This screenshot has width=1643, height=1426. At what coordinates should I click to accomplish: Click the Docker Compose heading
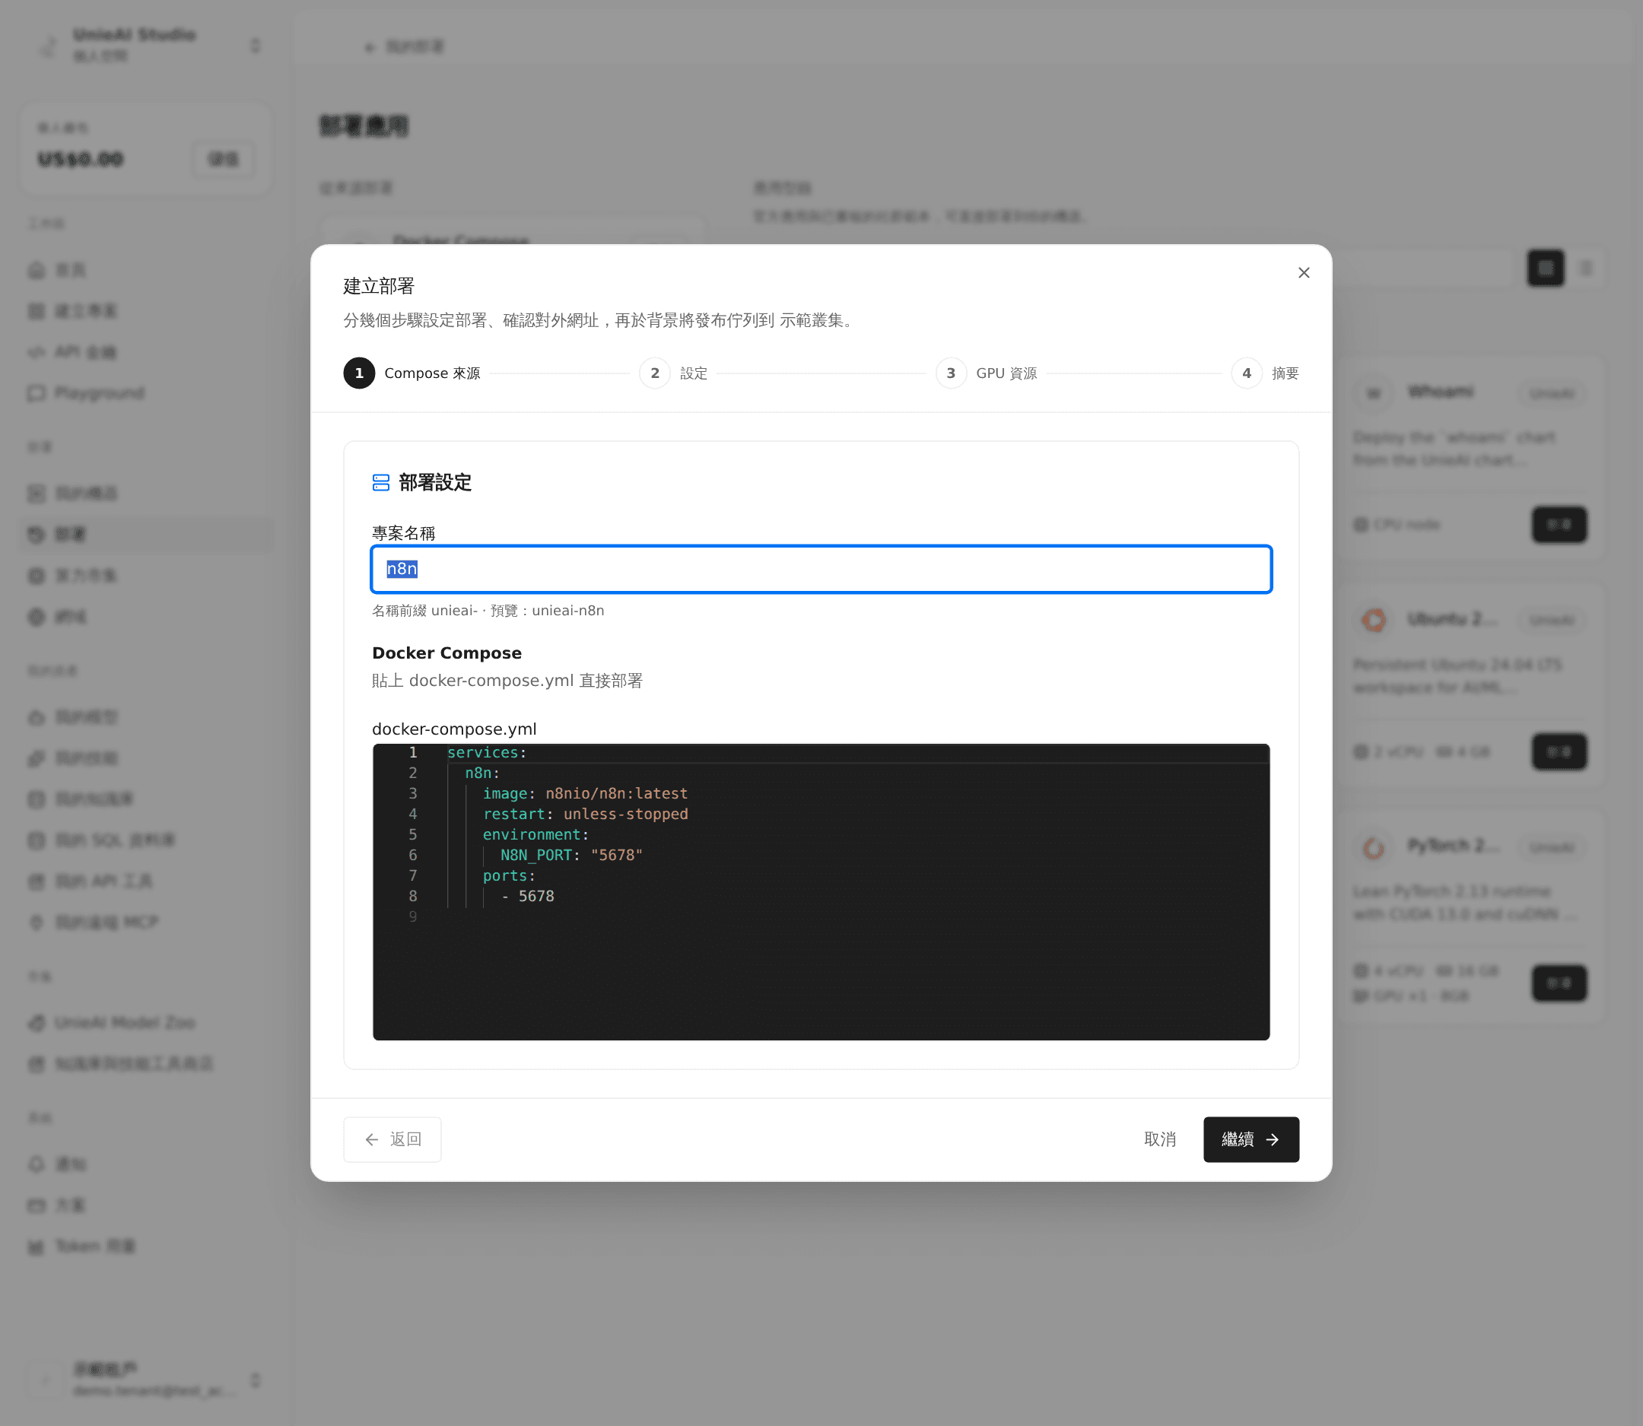(x=447, y=653)
